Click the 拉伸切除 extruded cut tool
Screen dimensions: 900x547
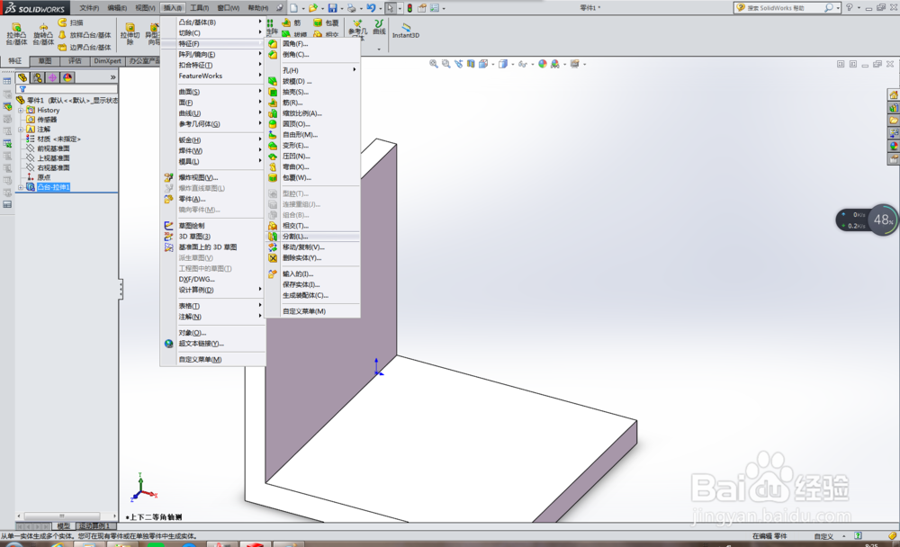(x=130, y=34)
